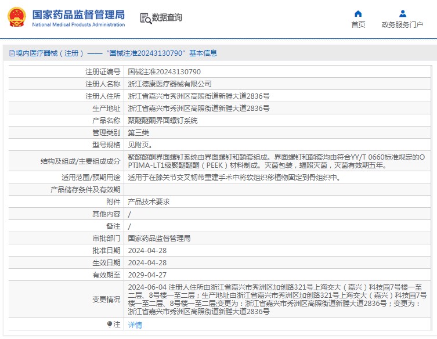Click approval date 2024-04-28 in 批准日期 row
Screen dimensions: 437x339
(147, 251)
